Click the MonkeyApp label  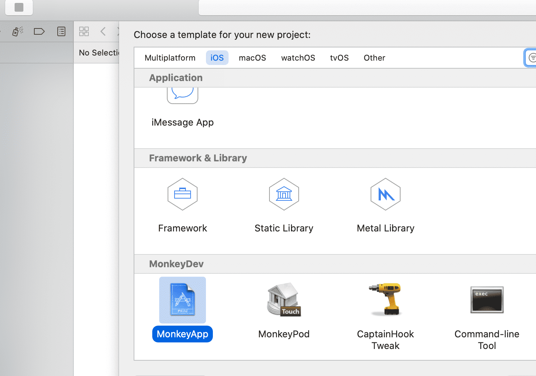[x=183, y=334]
